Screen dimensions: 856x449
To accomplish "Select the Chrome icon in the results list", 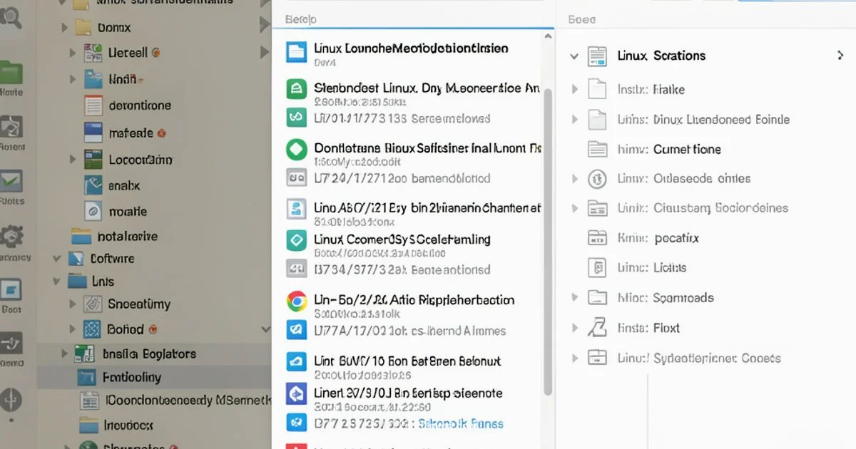I will (x=297, y=300).
